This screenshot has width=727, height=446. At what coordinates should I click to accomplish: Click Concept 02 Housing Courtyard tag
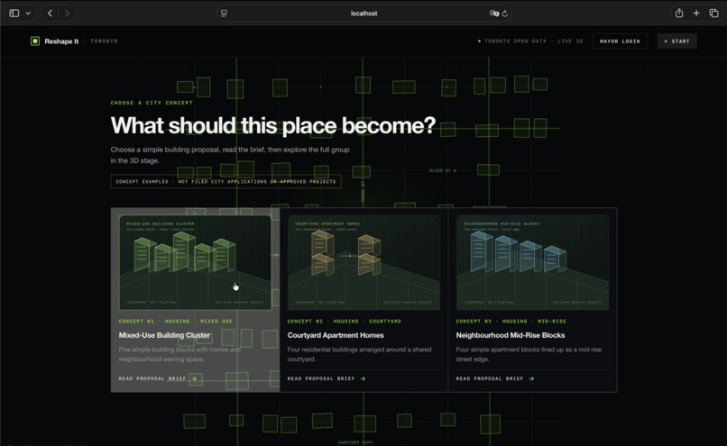coord(344,321)
